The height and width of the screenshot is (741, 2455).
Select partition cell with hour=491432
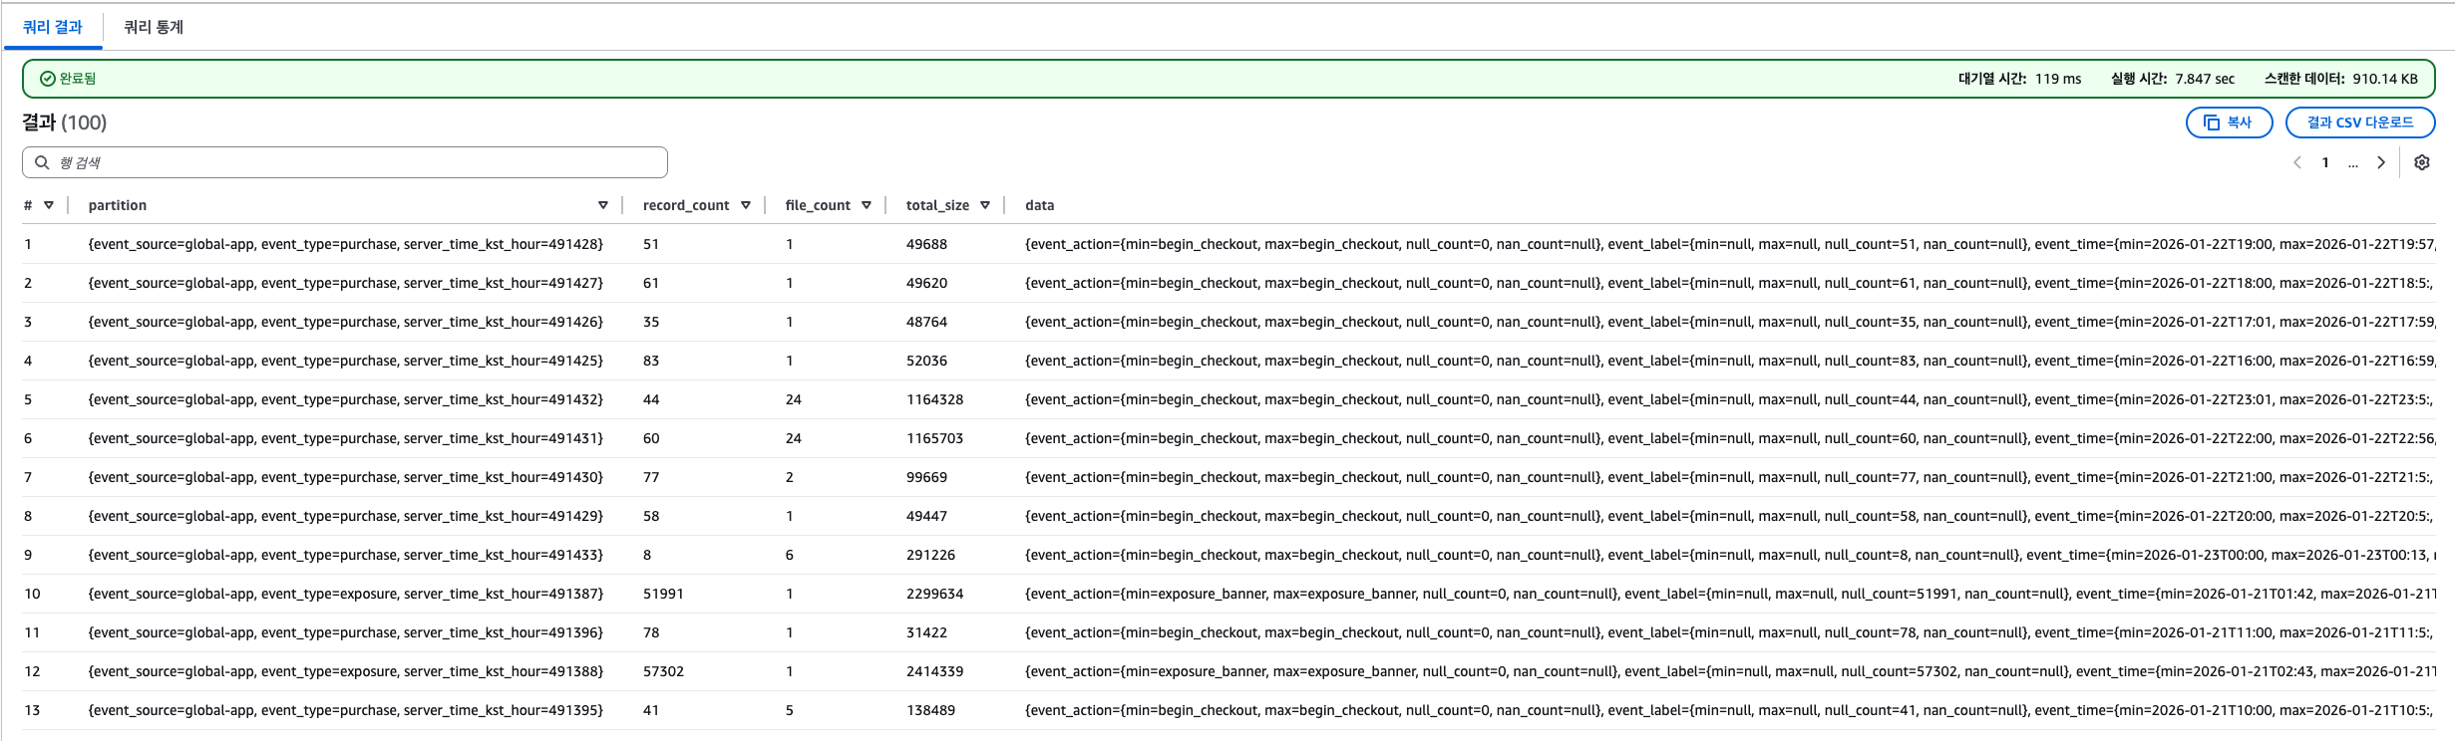point(346,399)
